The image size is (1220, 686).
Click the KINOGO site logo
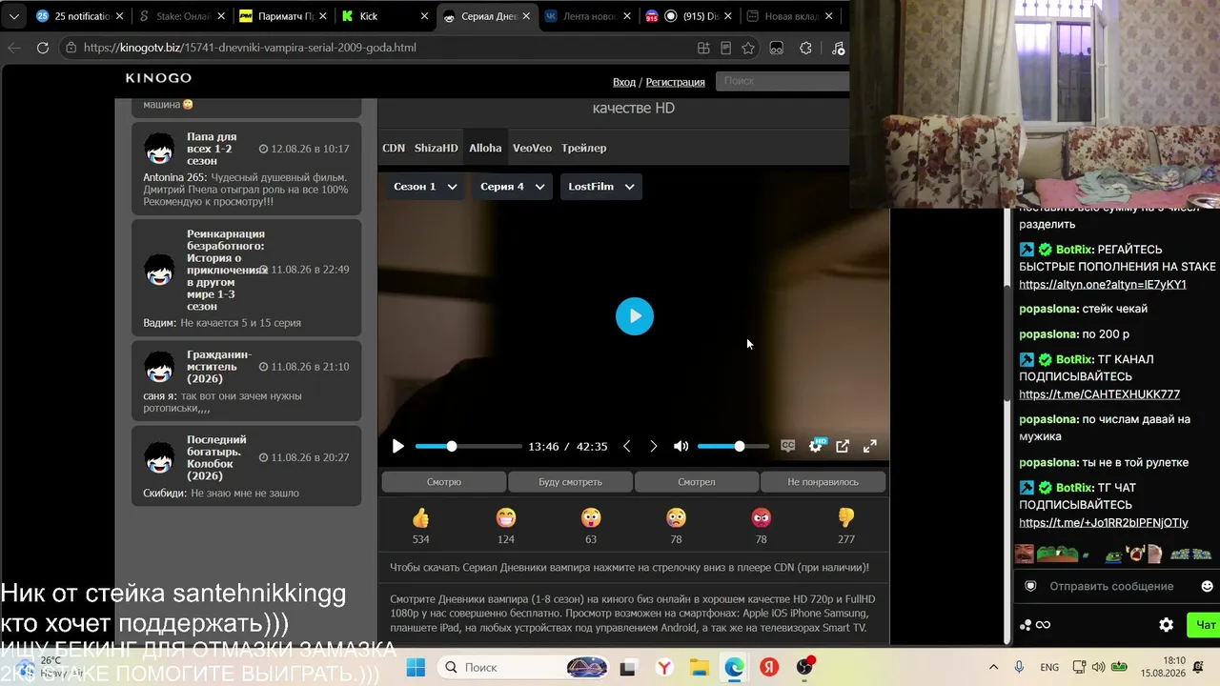(158, 78)
